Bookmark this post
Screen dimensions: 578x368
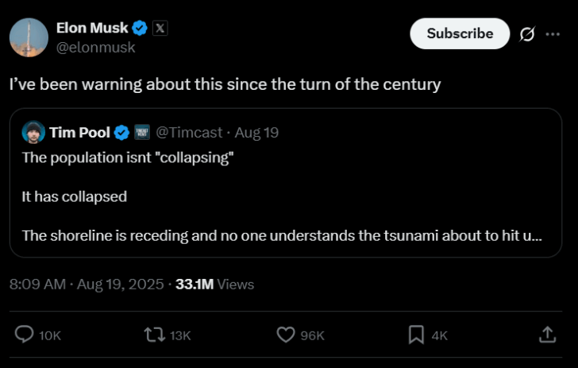(x=416, y=335)
